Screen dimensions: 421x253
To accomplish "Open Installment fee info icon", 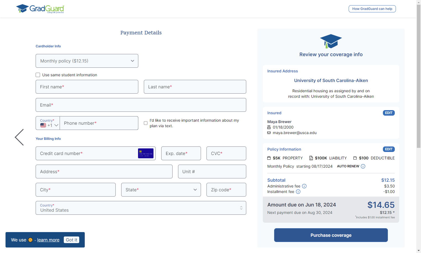I will (x=298, y=192).
